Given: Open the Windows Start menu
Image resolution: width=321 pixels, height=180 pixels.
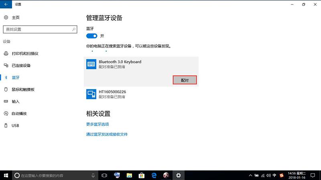Looking at the screenshot, I should coord(6,175).
